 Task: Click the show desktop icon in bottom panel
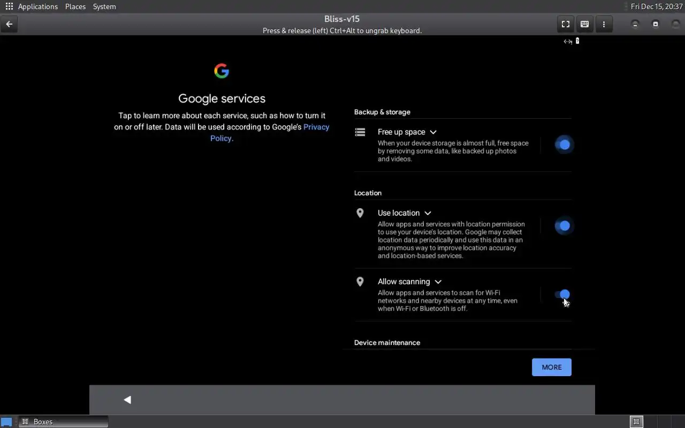tap(6, 422)
